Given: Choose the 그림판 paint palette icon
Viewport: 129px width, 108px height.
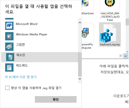Looking at the screenshot, I should pyautogui.click(x=9, y=47).
